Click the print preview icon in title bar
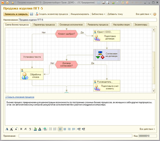This screenshot has width=160, height=141. tap(108, 2)
